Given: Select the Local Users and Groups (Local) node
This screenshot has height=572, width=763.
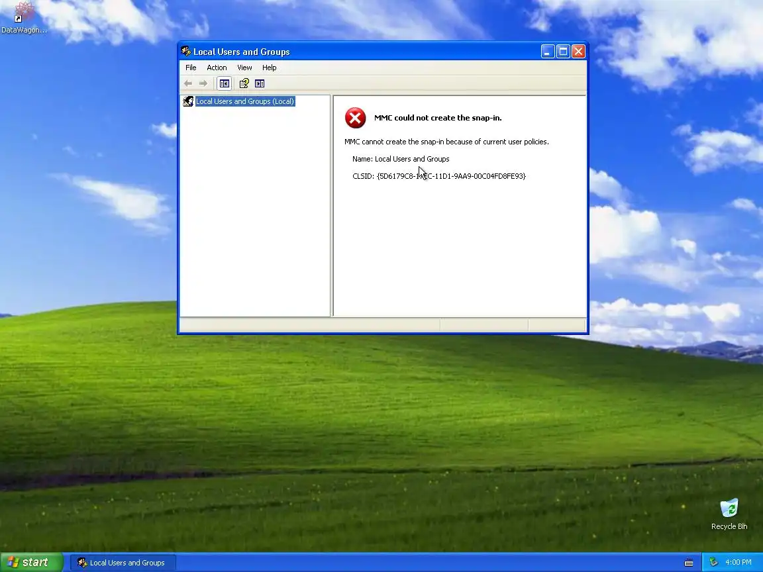Looking at the screenshot, I should pyautogui.click(x=245, y=101).
